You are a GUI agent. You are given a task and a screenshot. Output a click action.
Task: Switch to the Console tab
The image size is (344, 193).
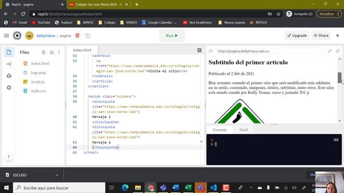point(219,130)
